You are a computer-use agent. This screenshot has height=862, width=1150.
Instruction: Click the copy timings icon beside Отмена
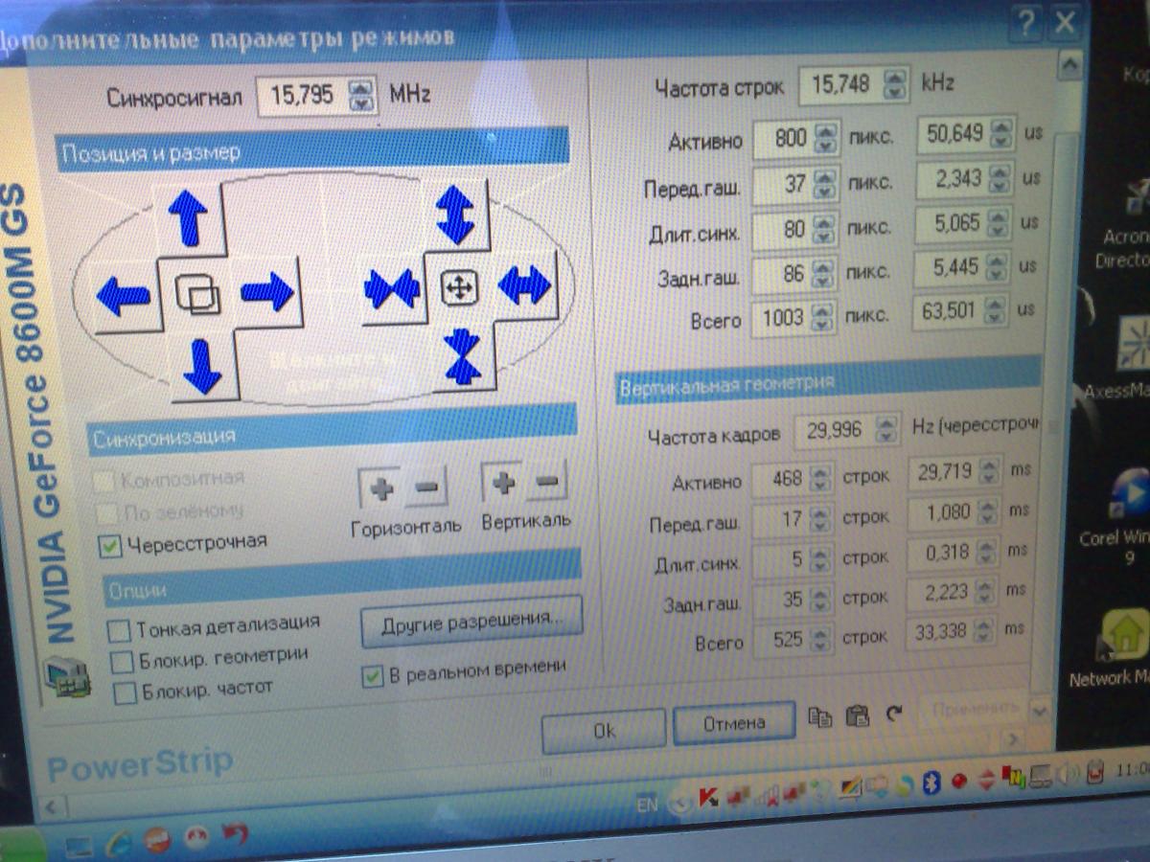[819, 716]
